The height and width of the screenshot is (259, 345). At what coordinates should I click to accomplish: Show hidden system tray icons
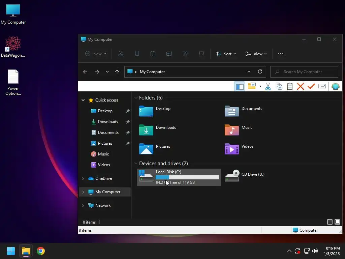289,251
